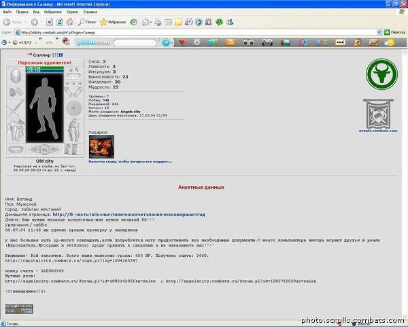Click the helmet equipment slot
Viewport: 408px width, 327px height.
coord(16,76)
